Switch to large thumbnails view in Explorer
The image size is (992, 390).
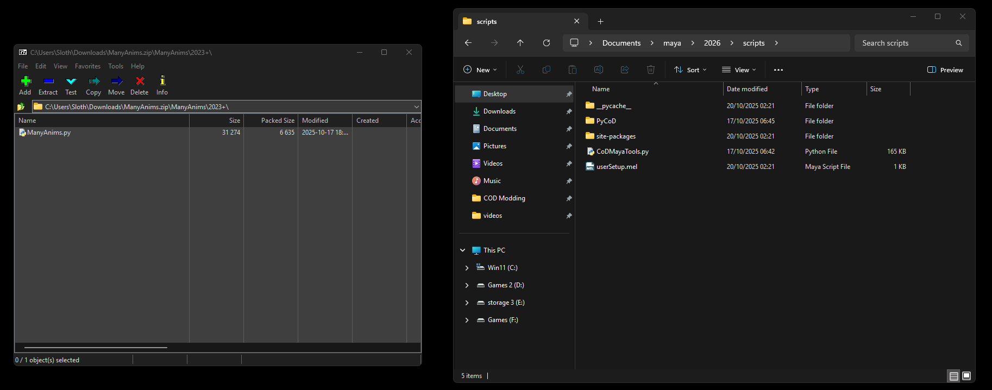(966, 376)
